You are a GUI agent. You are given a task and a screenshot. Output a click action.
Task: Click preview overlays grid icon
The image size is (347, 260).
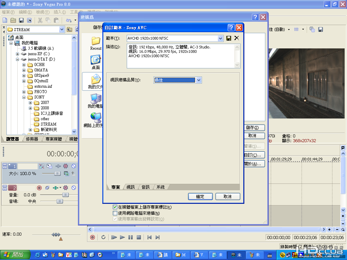point(296,29)
